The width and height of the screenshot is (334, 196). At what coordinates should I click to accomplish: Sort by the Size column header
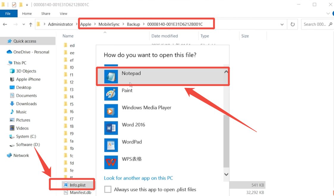(x=245, y=36)
